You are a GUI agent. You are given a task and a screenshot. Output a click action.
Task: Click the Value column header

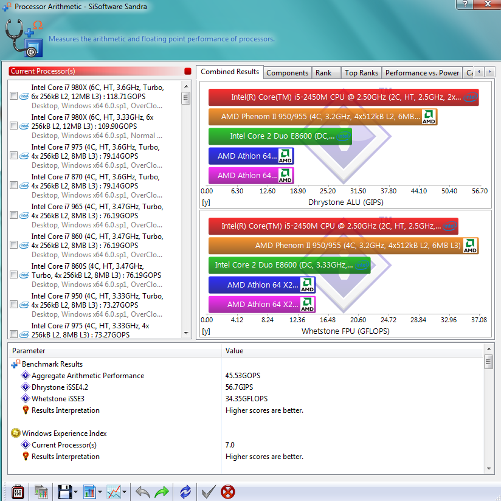[352, 350]
